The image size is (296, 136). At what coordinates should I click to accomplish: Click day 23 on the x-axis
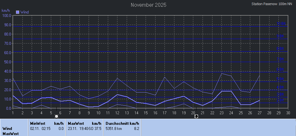[221, 113]
